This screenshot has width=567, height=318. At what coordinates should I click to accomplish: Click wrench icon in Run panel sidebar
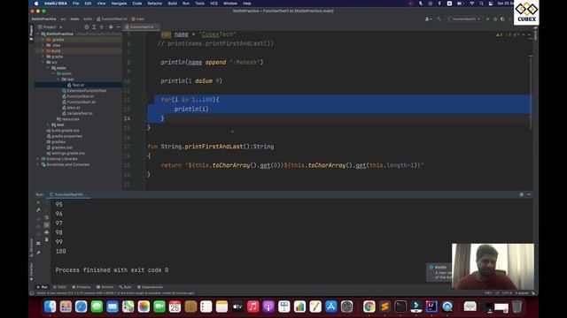(x=38, y=210)
